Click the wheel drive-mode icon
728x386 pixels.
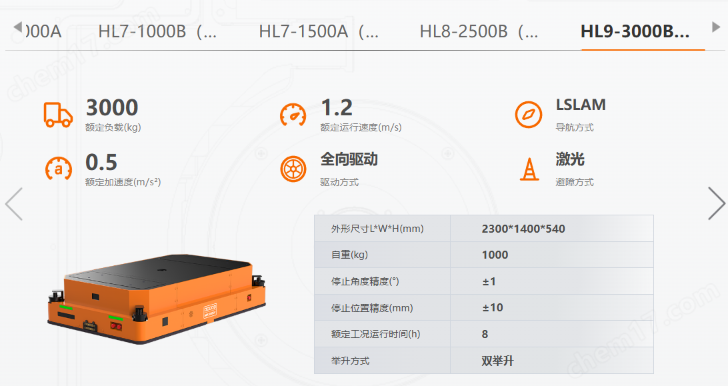coord(293,169)
